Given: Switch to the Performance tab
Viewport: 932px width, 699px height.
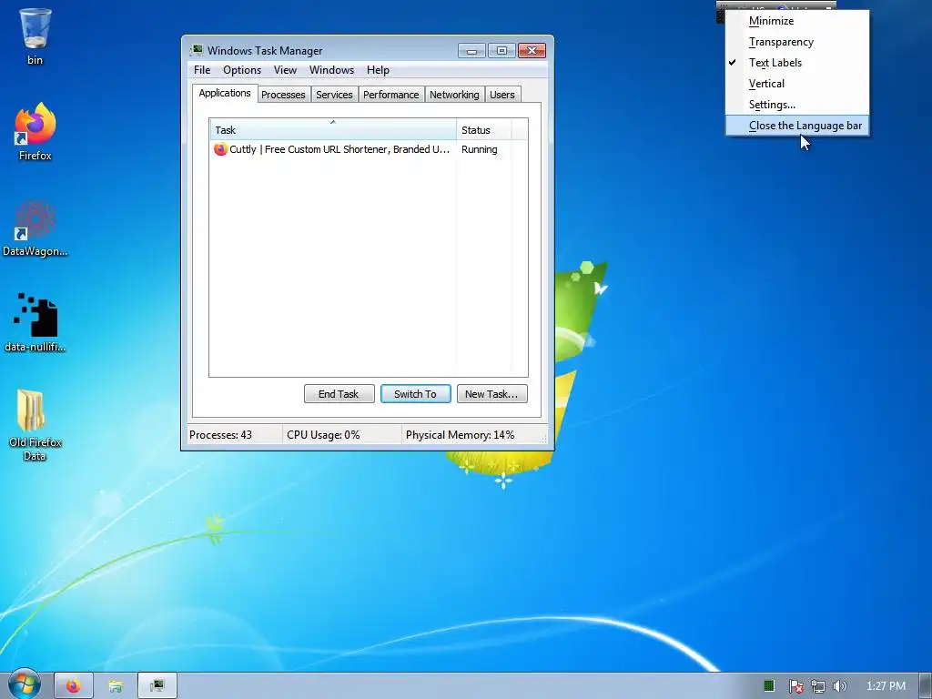Looking at the screenshot, I should 391,95.
